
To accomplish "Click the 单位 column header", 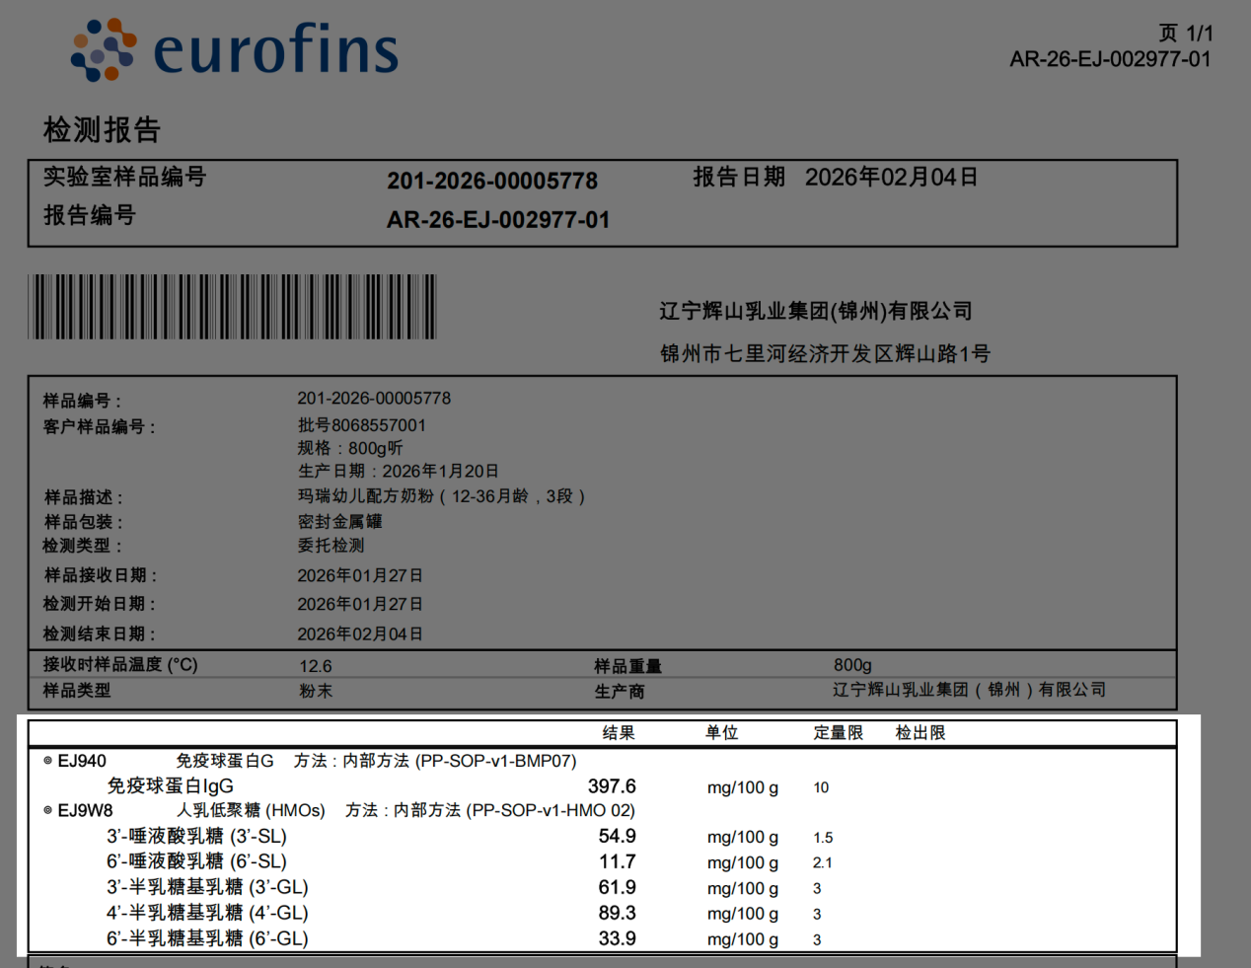I will 721,733.
